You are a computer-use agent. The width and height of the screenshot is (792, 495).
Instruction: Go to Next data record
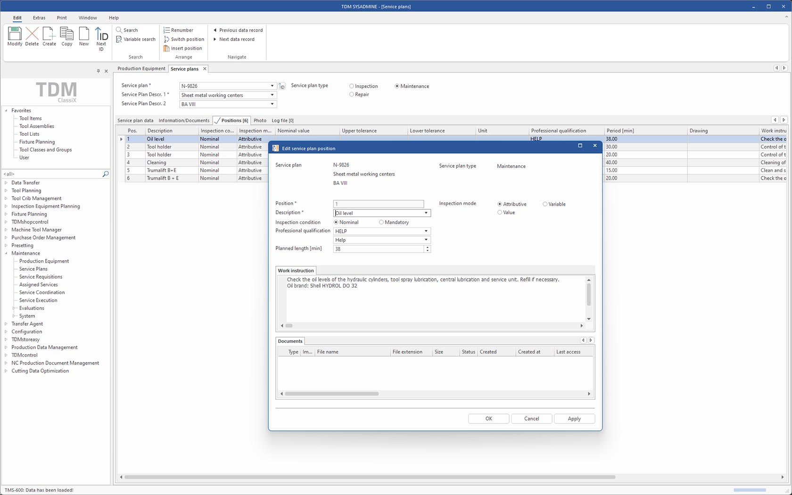point(233,39)
